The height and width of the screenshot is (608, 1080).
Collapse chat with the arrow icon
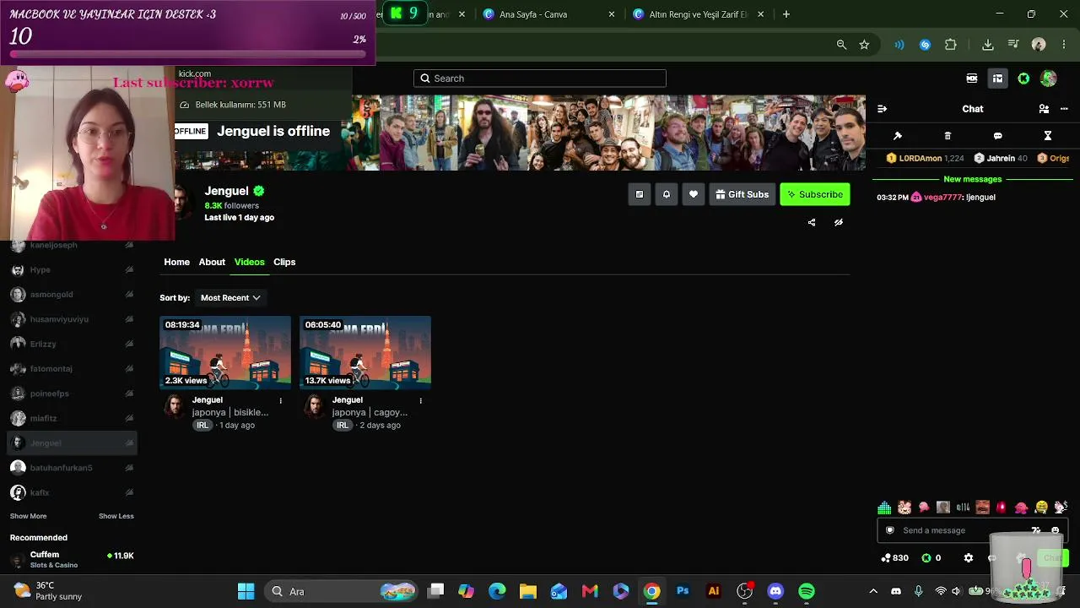[882, 109]
